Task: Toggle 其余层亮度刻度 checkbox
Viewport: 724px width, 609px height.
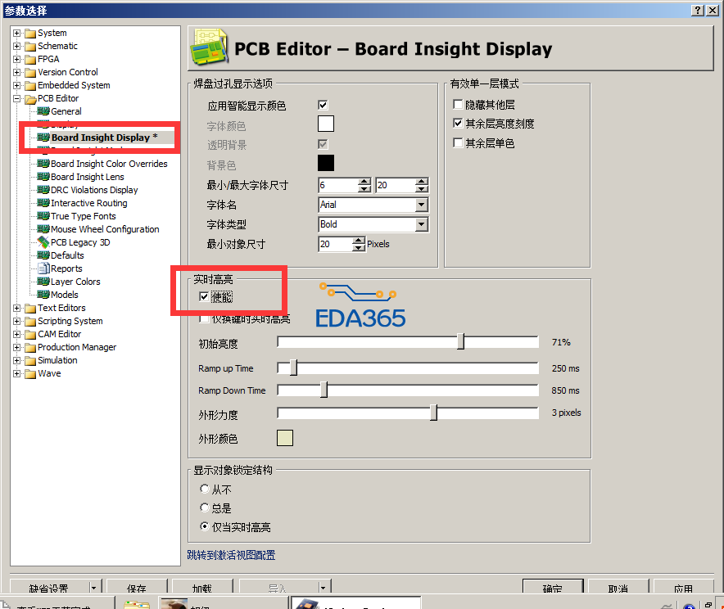Action: pyautogui.click(x=458, y=123)
